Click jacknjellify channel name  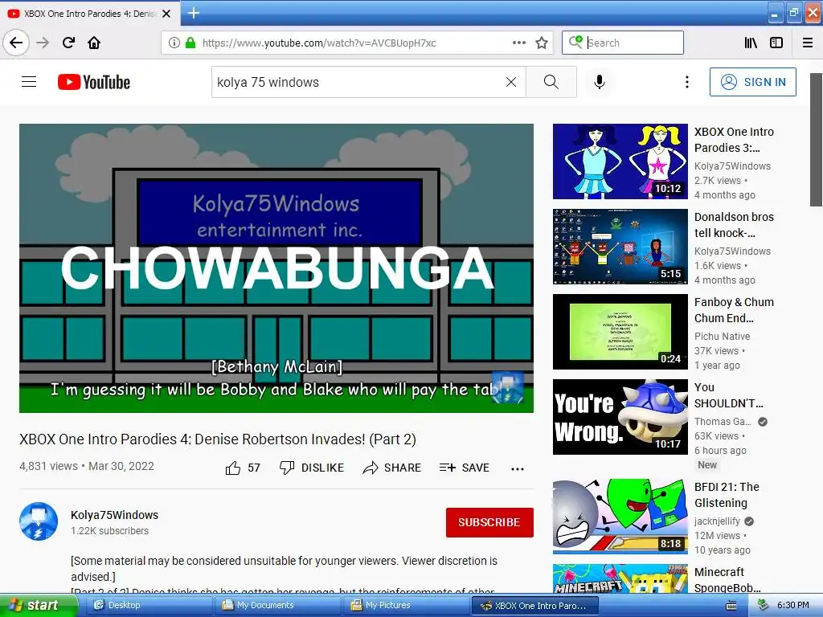click(717, 521)
